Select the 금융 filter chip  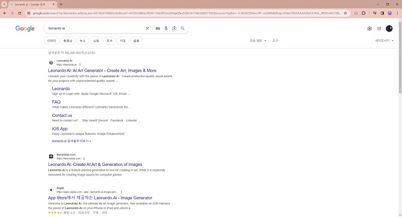click(x=136, y=41)
